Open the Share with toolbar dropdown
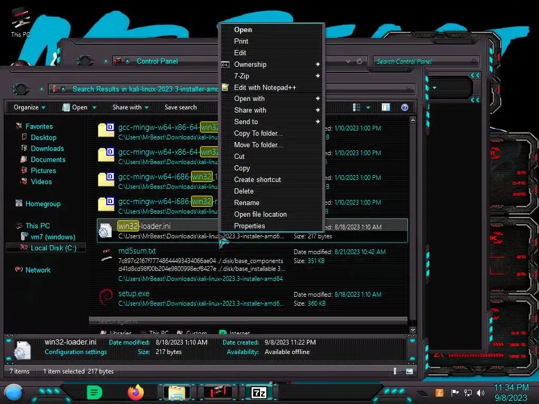 click(131, 107)
